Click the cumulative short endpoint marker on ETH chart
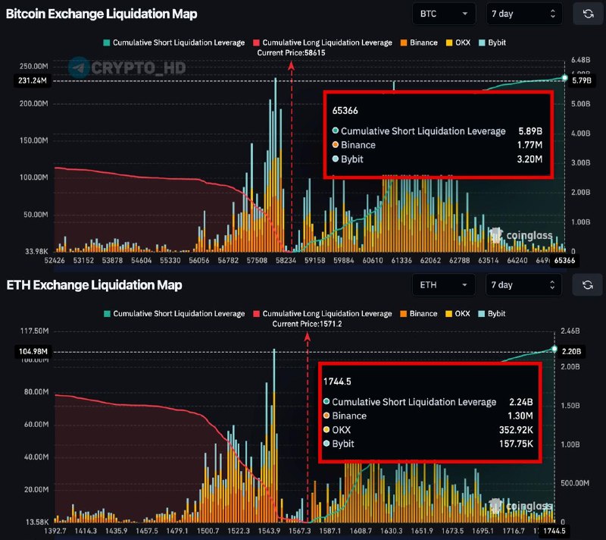Screen dimensions: 606x540 point(554,349)
